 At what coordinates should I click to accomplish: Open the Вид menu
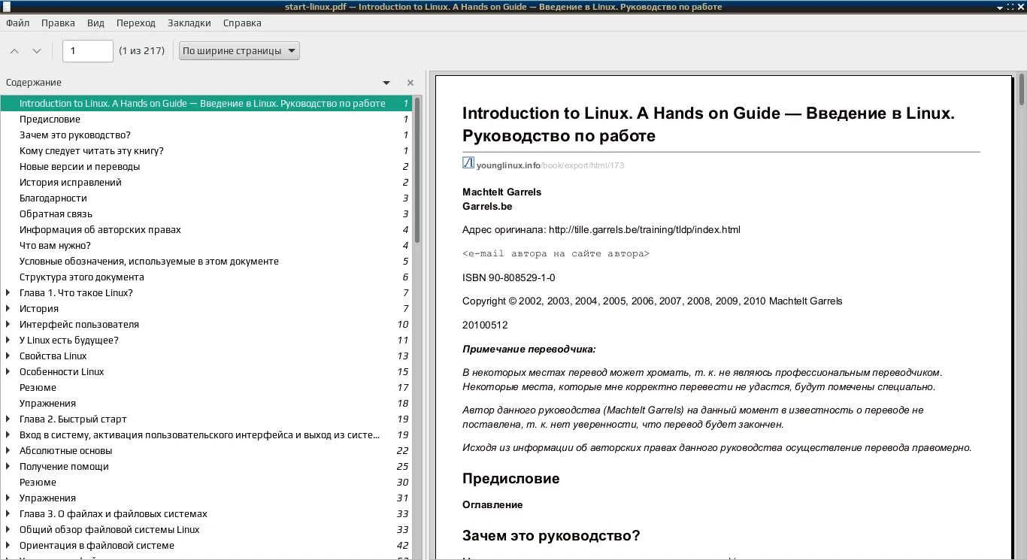click(x=95, y=23)
